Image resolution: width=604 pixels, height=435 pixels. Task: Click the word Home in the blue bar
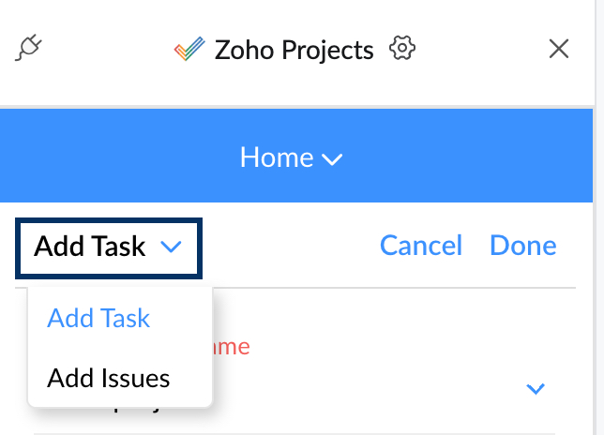(x=277, y=157)
